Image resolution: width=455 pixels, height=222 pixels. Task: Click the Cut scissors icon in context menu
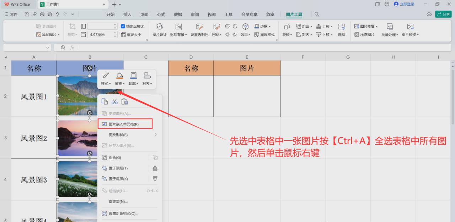pyautogui.click(x=114, y=101)
